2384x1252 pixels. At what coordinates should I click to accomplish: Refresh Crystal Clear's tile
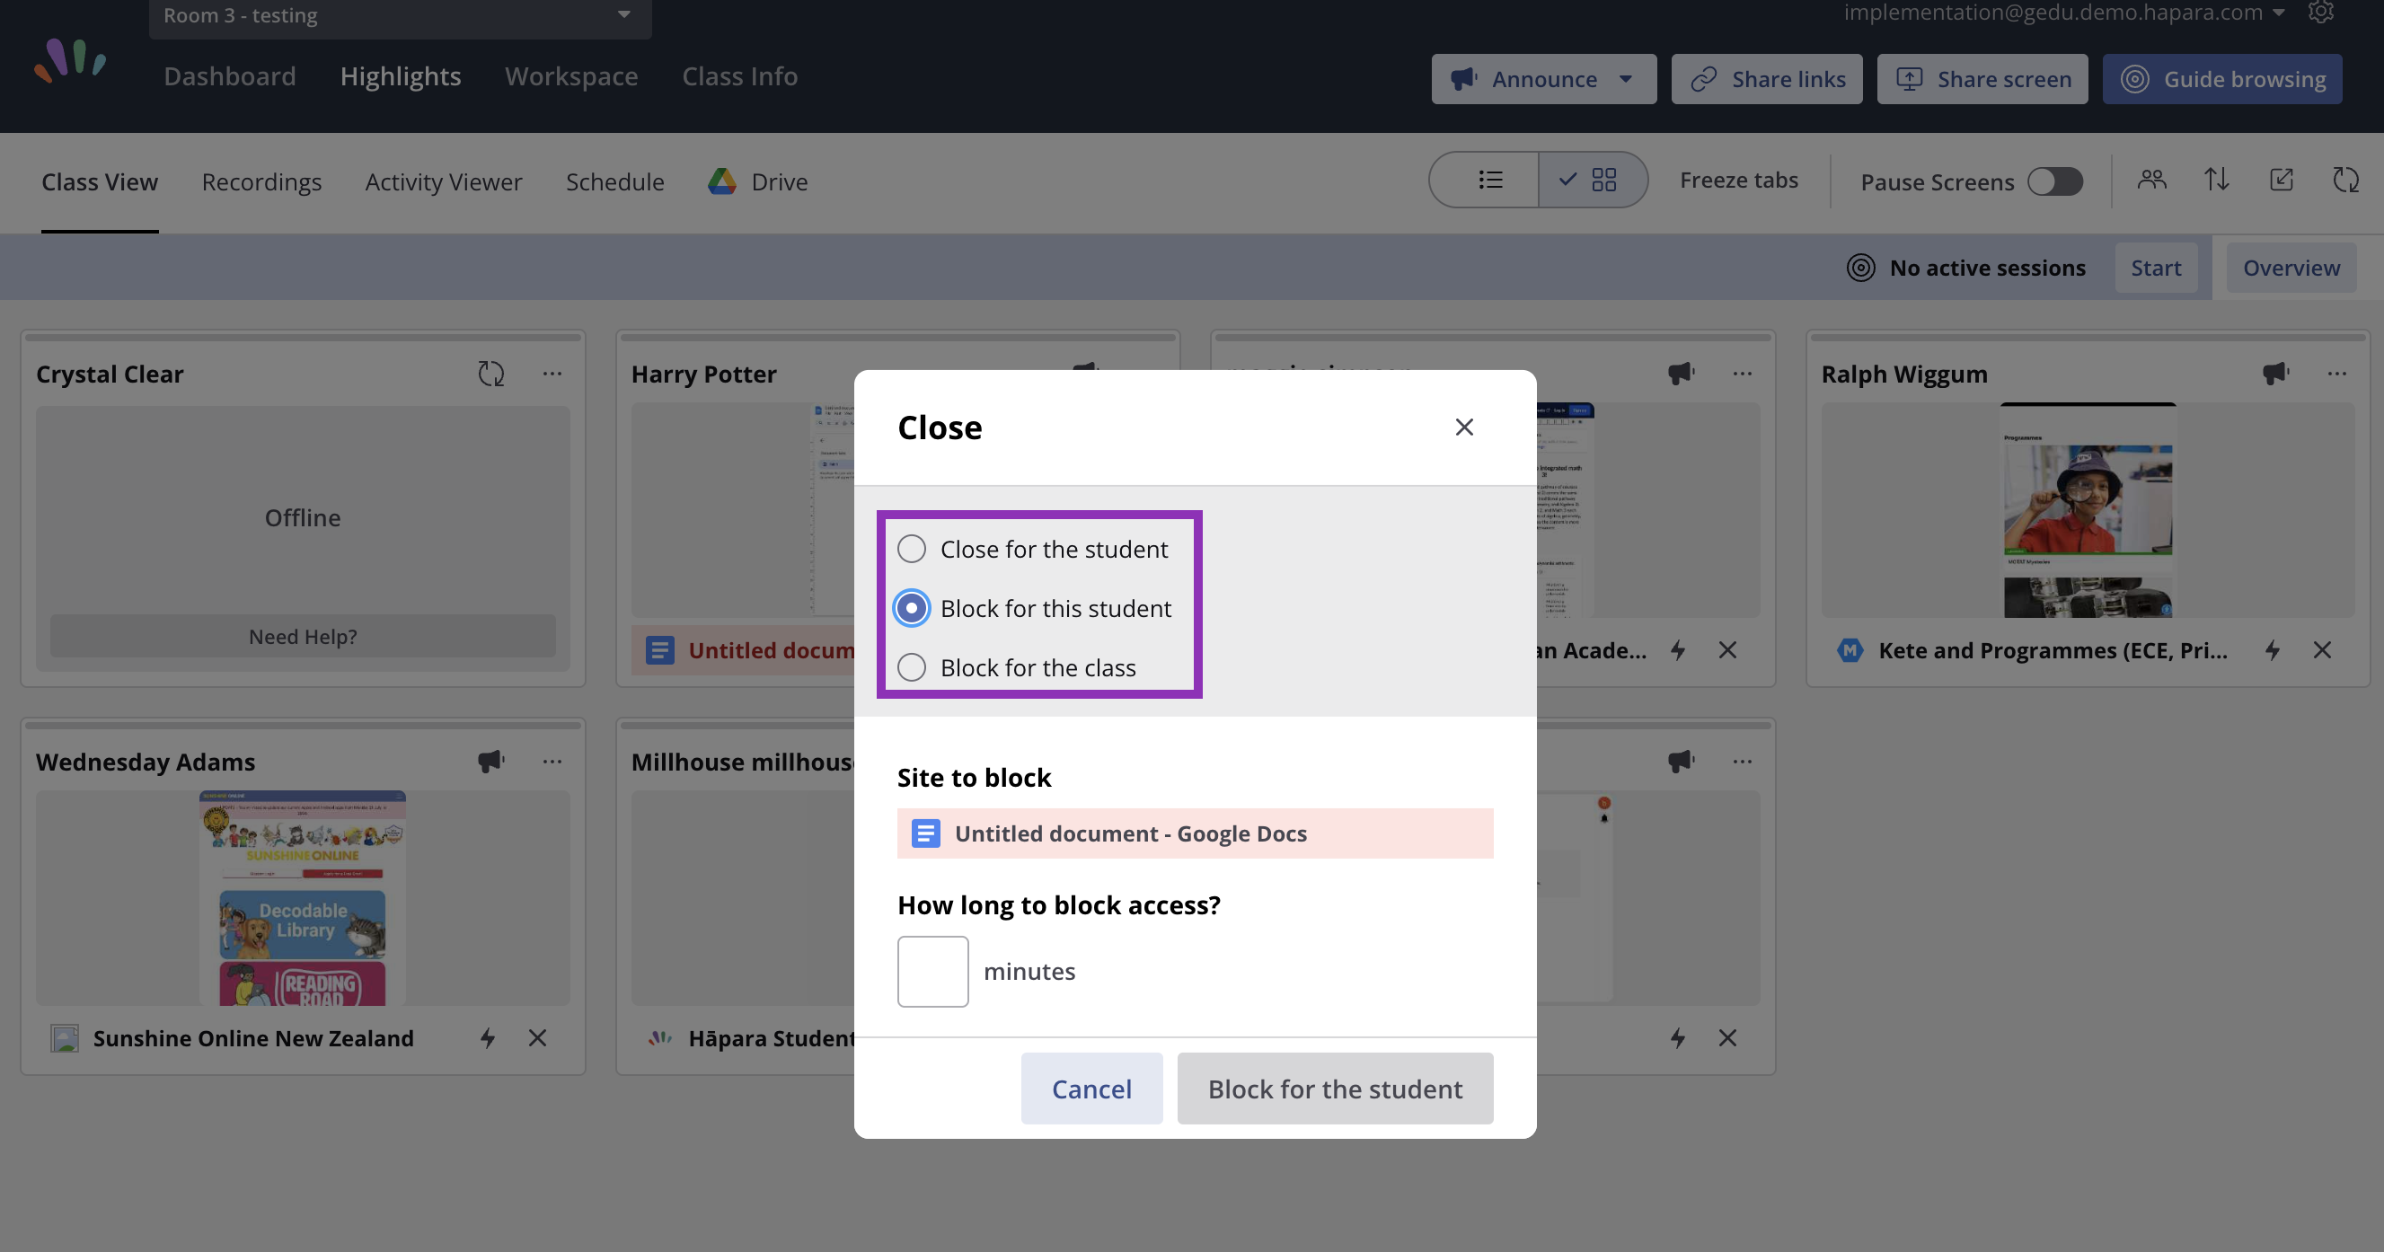click(490, 374)
